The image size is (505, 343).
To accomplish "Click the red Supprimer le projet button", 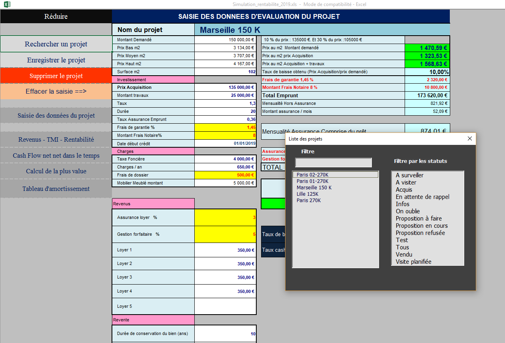I will (56, 76).
